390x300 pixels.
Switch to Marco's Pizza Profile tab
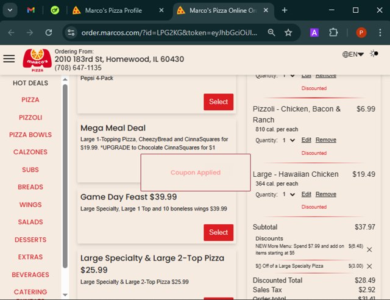(113, 10)
